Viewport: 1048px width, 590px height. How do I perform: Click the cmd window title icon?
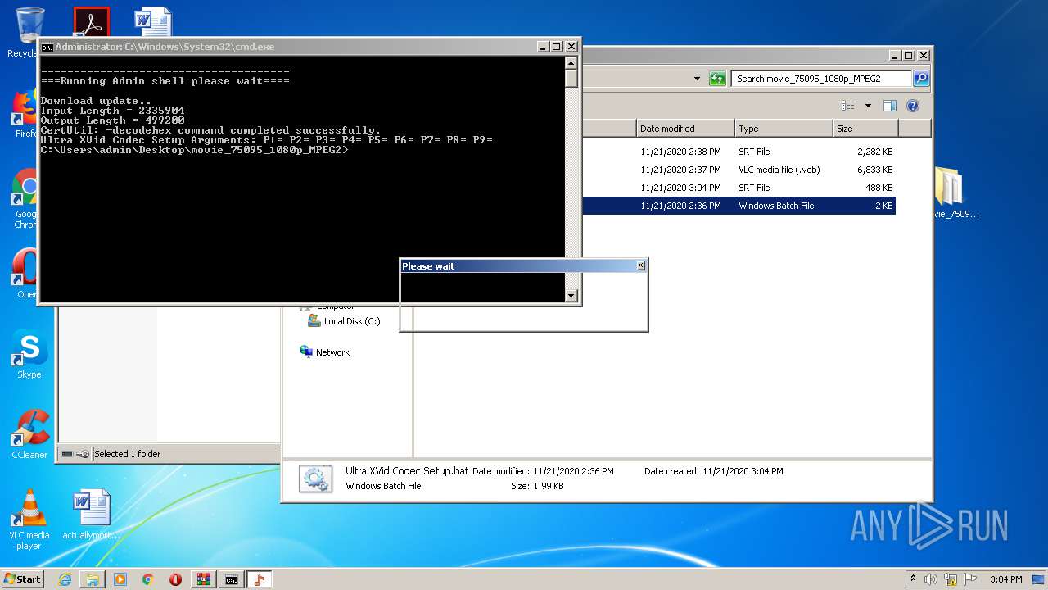point(47,47)
